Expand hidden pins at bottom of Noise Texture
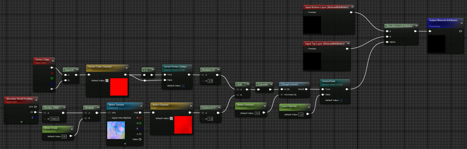The height and width of the screenshot is (149, 467). point(125,144)
